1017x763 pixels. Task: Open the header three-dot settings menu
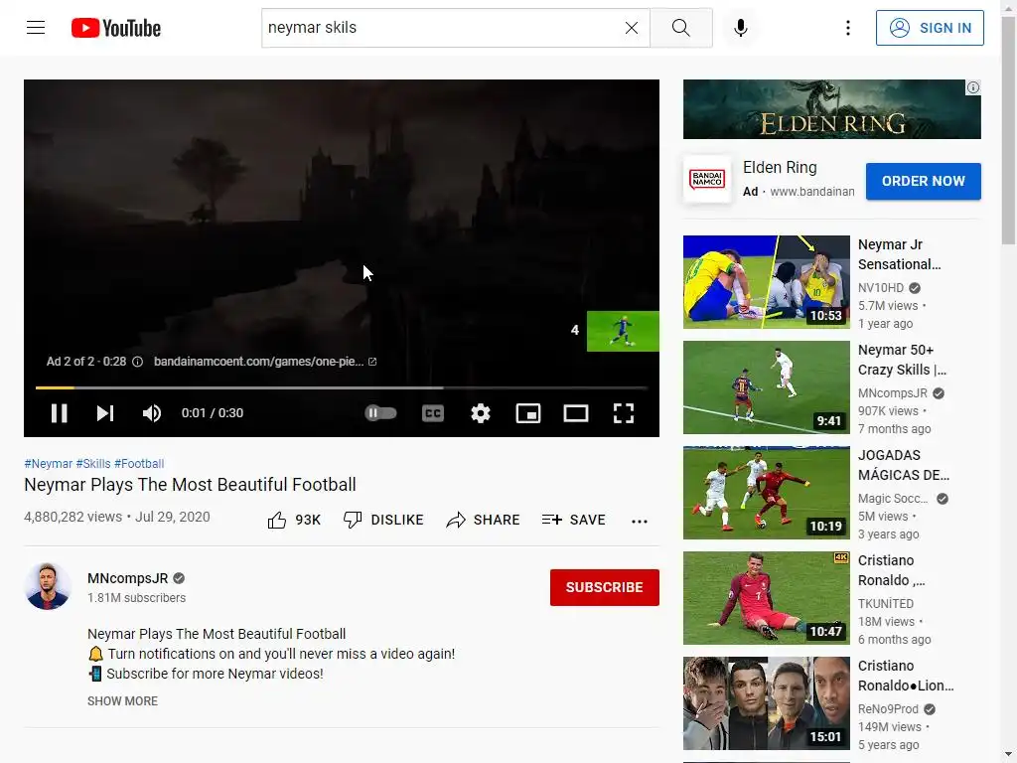(848, 28)
